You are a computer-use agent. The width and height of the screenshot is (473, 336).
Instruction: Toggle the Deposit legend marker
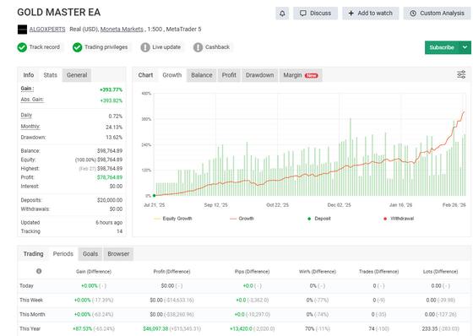coord(319,219)
